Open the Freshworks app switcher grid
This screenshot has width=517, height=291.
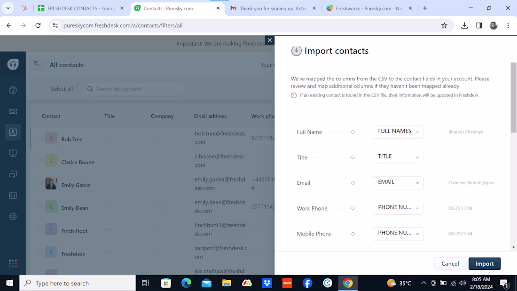pos(13,263)
